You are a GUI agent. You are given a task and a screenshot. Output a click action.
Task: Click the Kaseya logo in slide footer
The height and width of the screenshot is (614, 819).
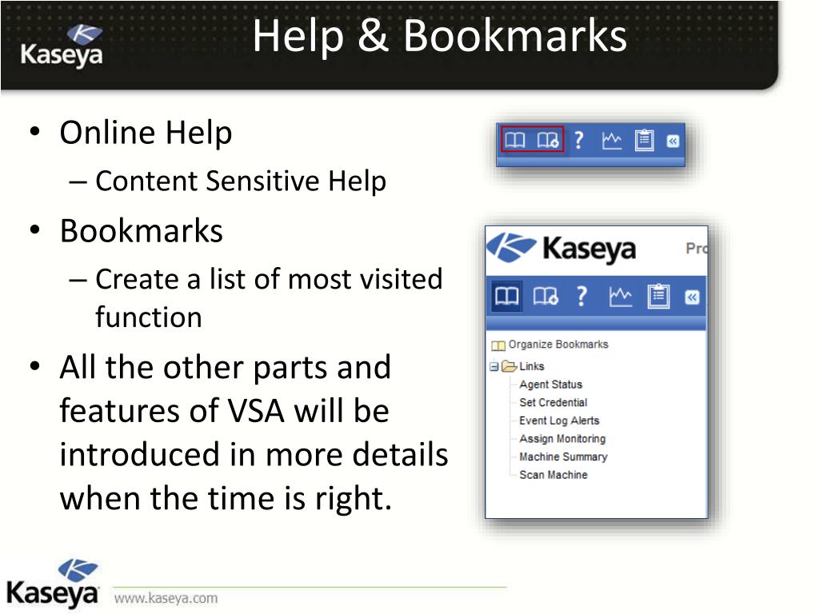point(52,583)
